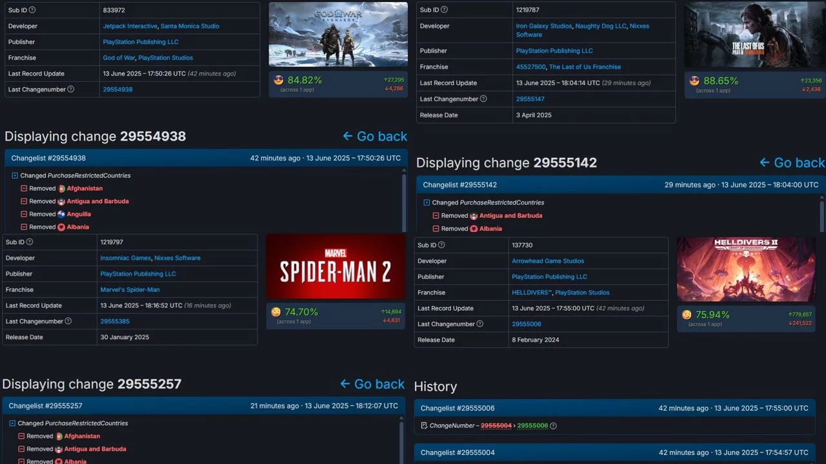Click the document icon before ChangeNumber in History
Screen dimensions: 826x464
click(x=424, y=426)
